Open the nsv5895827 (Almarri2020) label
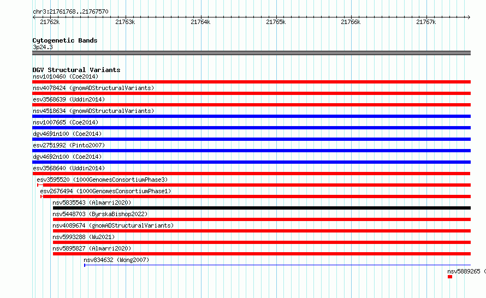The height and width of the screenshot is (298, 486). [x=92, y=248]
